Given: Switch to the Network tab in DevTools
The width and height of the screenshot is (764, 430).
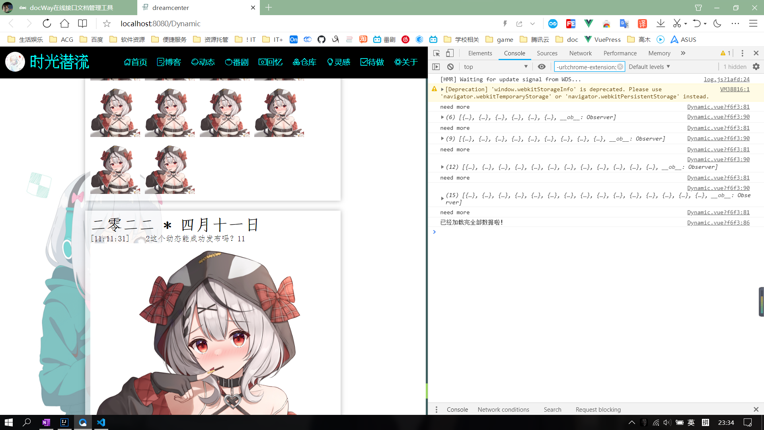Looking at the screenshot, I should click(580, 53).
